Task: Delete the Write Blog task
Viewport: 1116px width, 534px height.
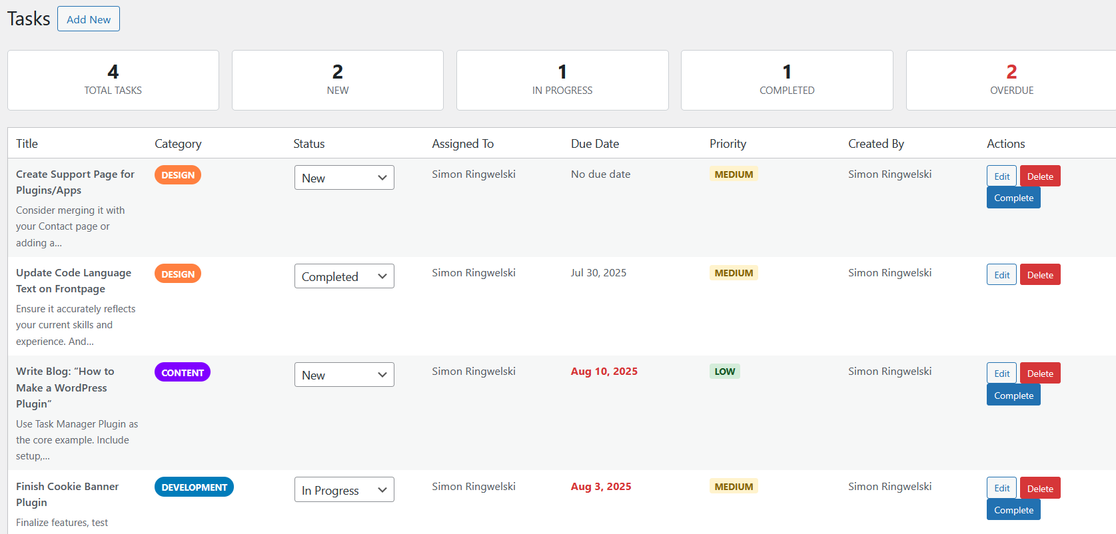Action: coord(1039,374)
